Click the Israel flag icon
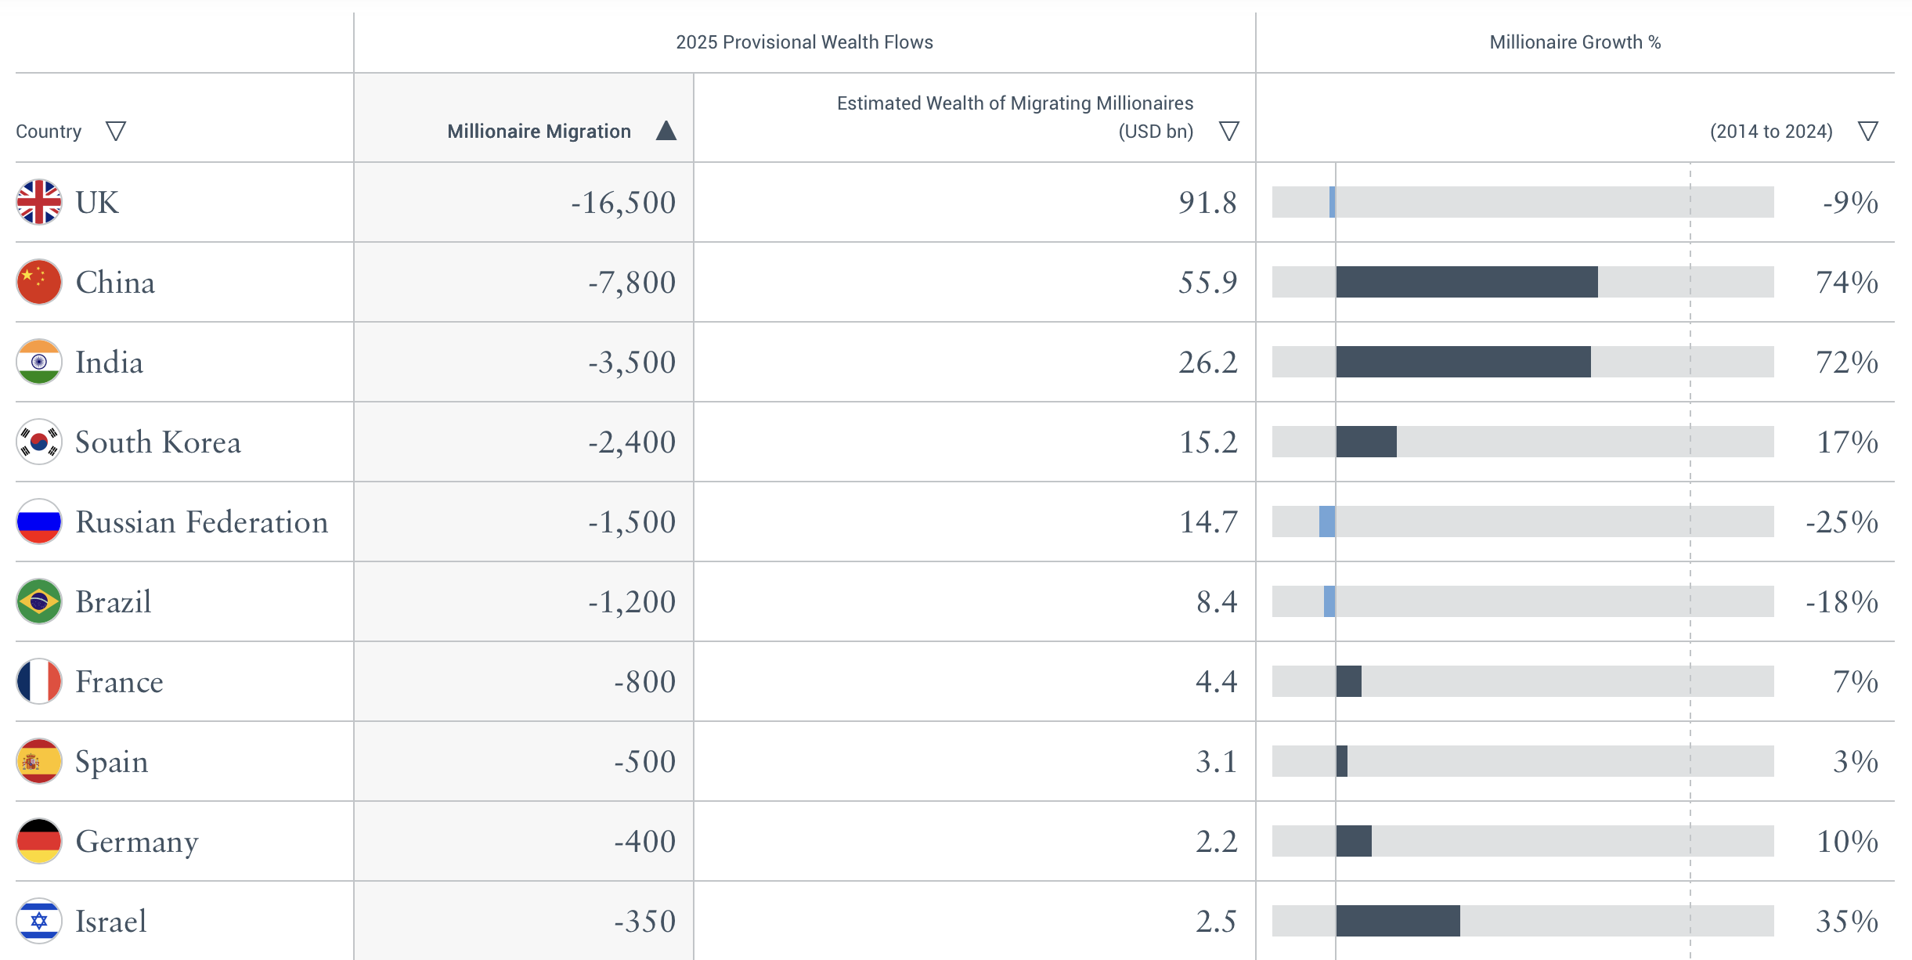This screenshot has height=960, width=1912. (x=39, y=921)
